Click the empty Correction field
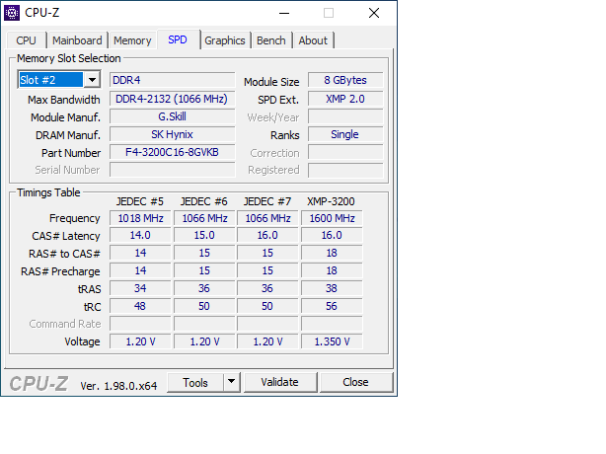The width and height of the screenshot is (606, 454). click(345, 152)
